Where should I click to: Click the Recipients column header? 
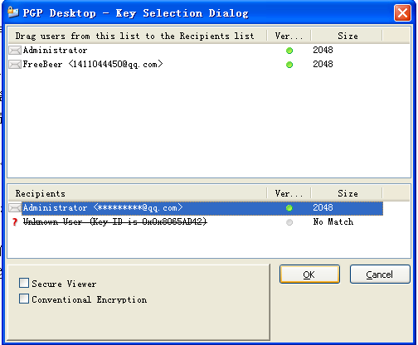coord(138,193)
